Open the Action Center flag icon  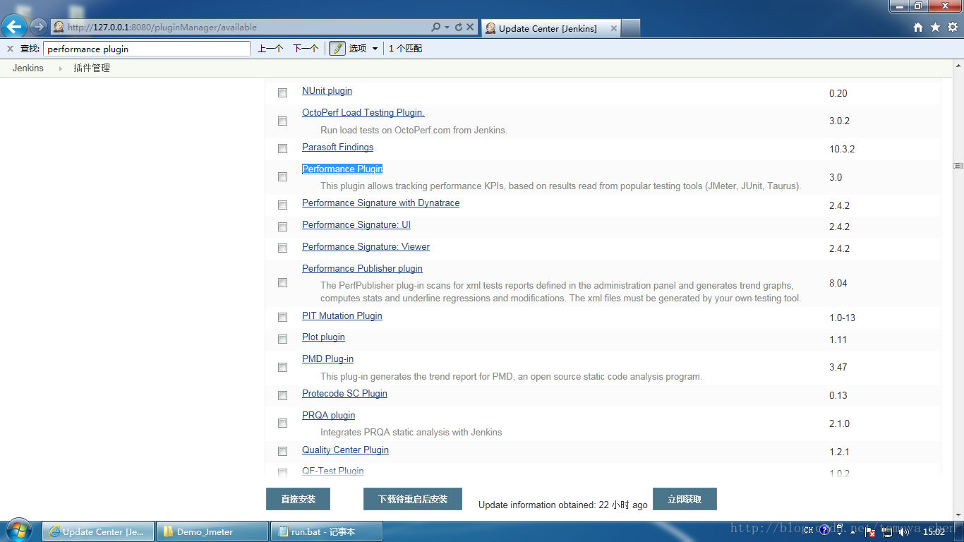click(x=872, y=532)
